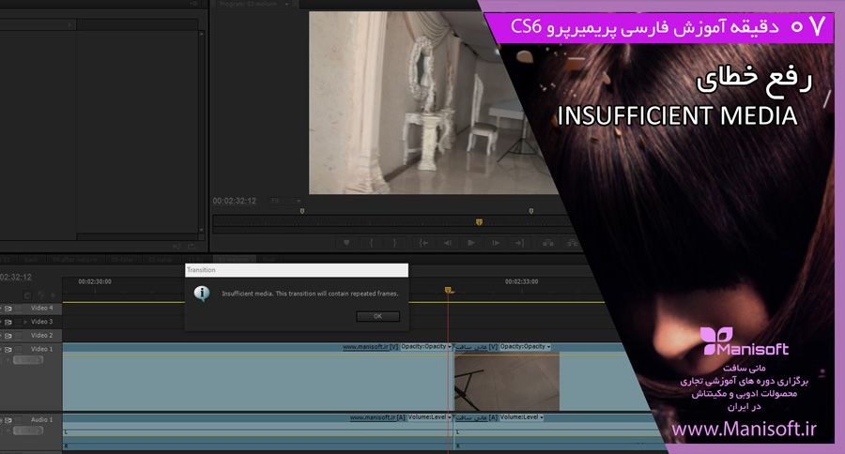Toggle track output for Video 1

[8, 350]
